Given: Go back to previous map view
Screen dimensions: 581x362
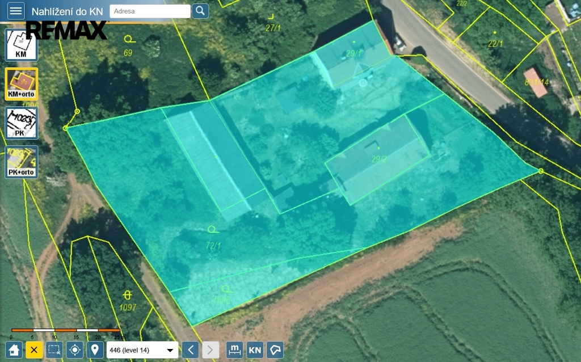Looking at the screenshot, I should click(191, 350).
